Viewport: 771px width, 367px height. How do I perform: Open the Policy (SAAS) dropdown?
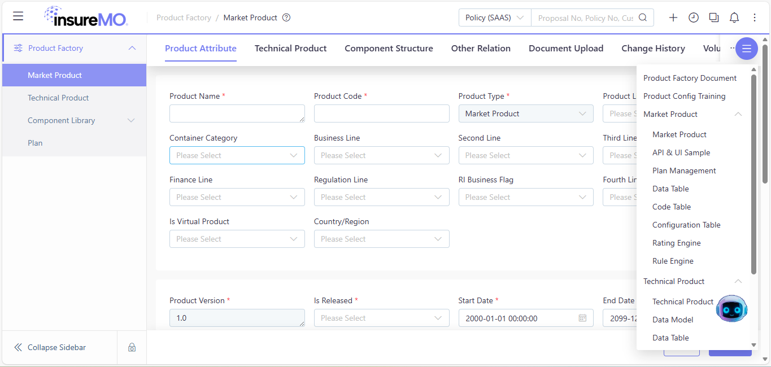pos(495,18)
